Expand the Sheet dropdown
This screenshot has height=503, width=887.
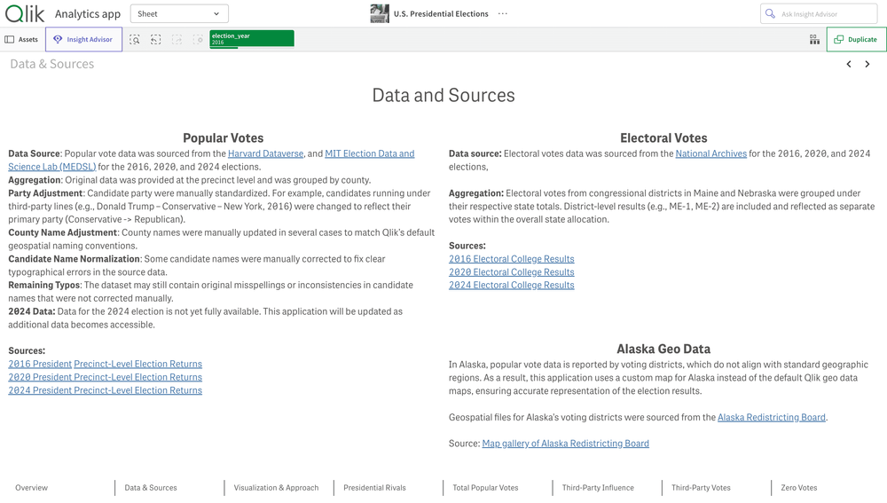tap(179, 14)
